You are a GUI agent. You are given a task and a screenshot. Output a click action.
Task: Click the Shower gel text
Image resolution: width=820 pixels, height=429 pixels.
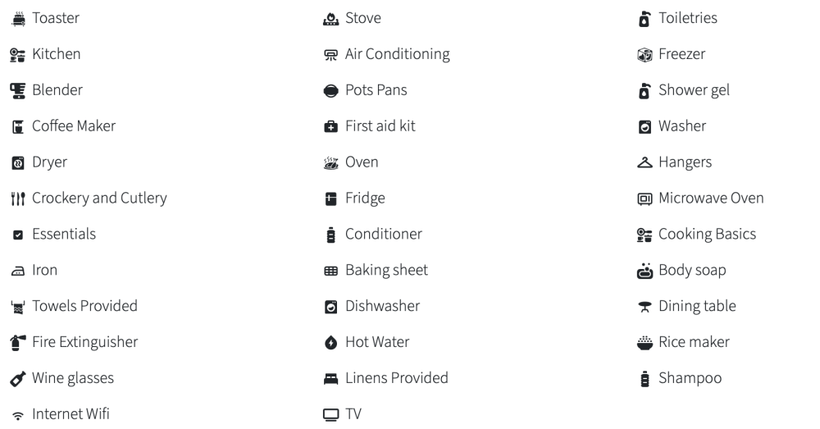[x=694, y=90]
